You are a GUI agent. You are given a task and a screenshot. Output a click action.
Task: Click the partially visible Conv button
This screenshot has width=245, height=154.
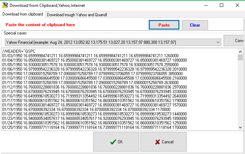point(235,41)
